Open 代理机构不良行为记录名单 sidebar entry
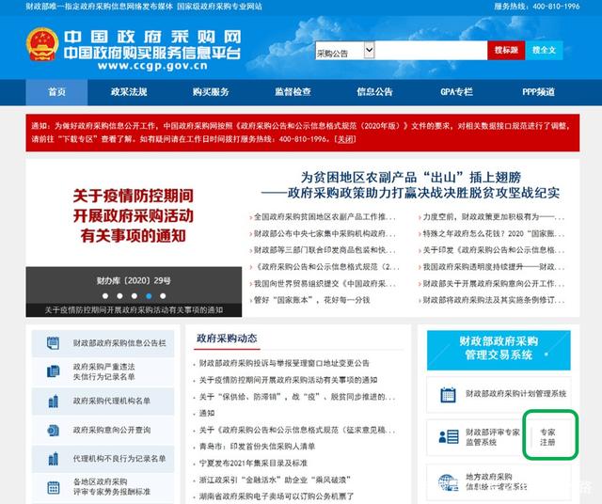 tap(103, 459)
